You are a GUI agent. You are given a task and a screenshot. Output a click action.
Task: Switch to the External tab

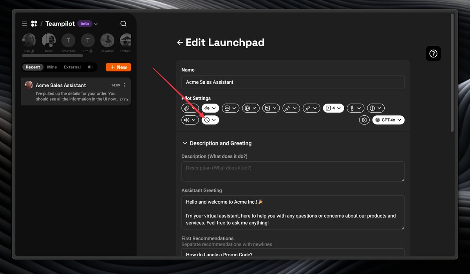pos(72,67)
